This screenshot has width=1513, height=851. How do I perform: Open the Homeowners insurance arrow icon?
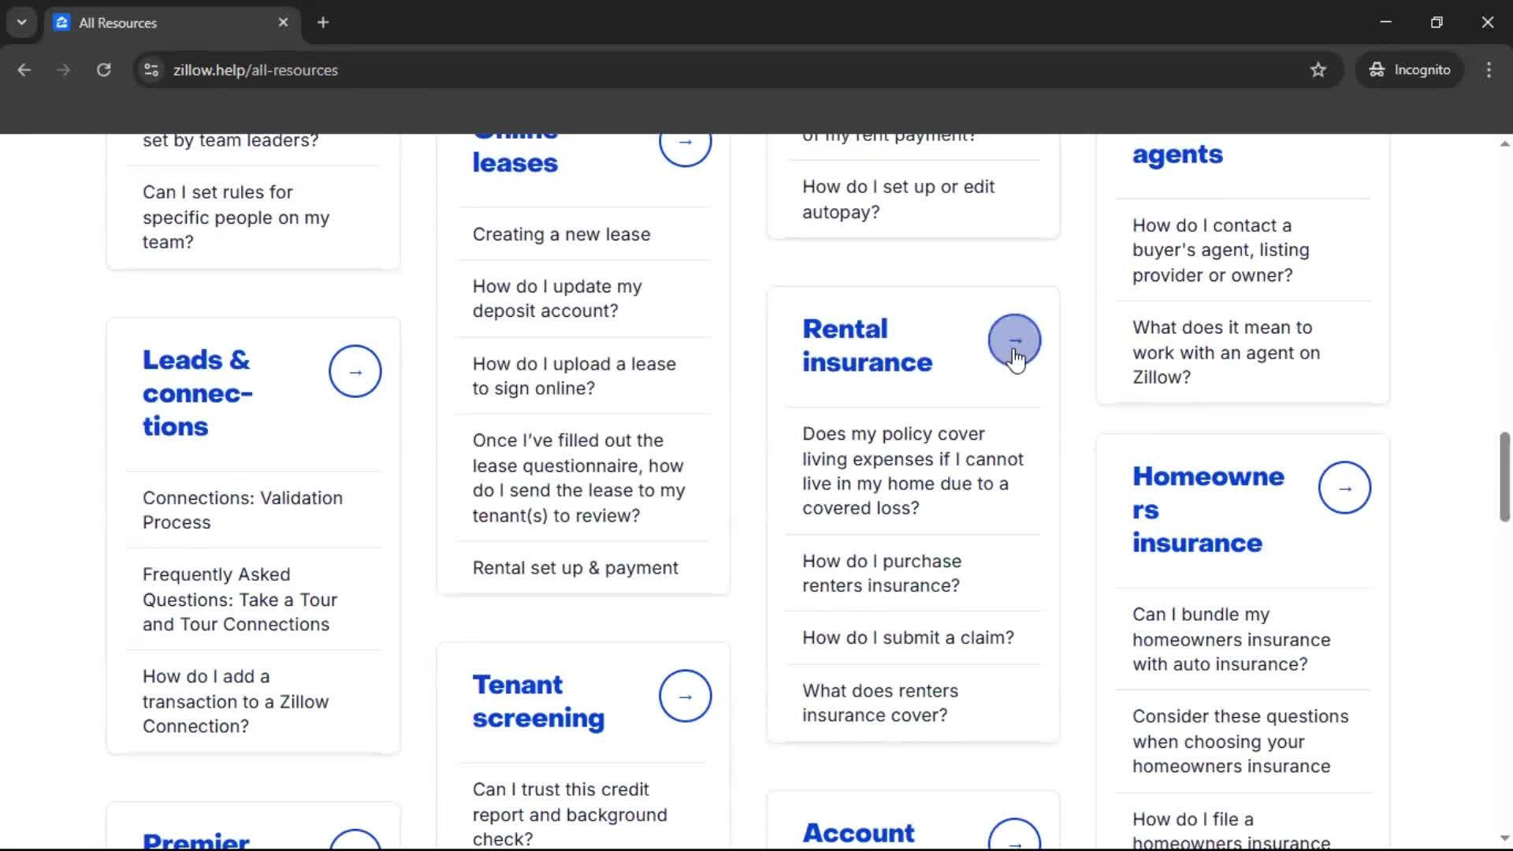coord(1344,488)
